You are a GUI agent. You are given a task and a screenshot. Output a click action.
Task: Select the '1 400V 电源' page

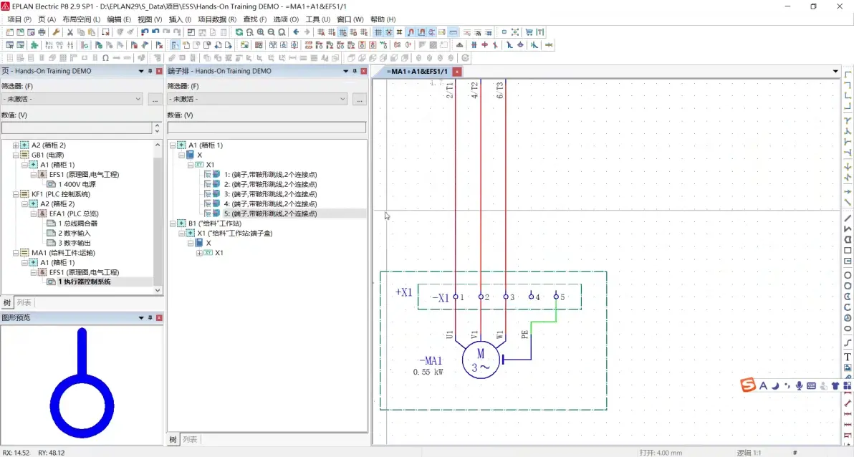[x=77, y=185]
